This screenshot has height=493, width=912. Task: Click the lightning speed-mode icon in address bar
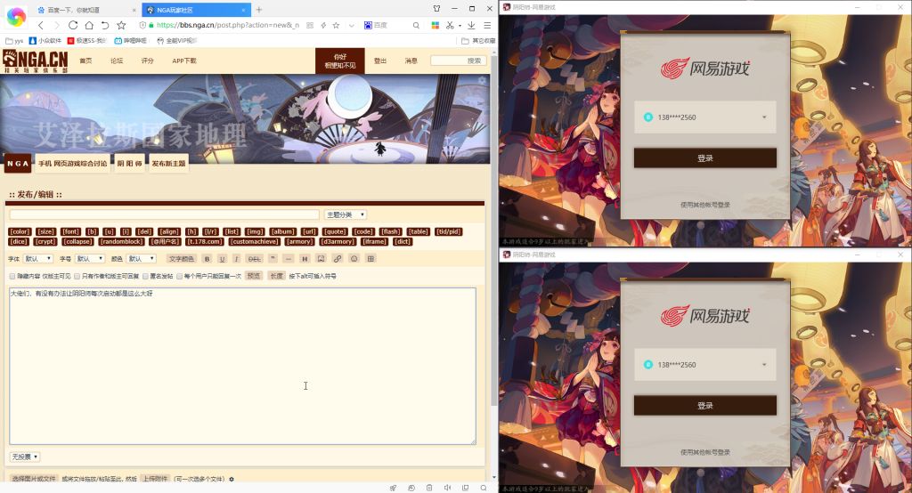pos(323,26)
